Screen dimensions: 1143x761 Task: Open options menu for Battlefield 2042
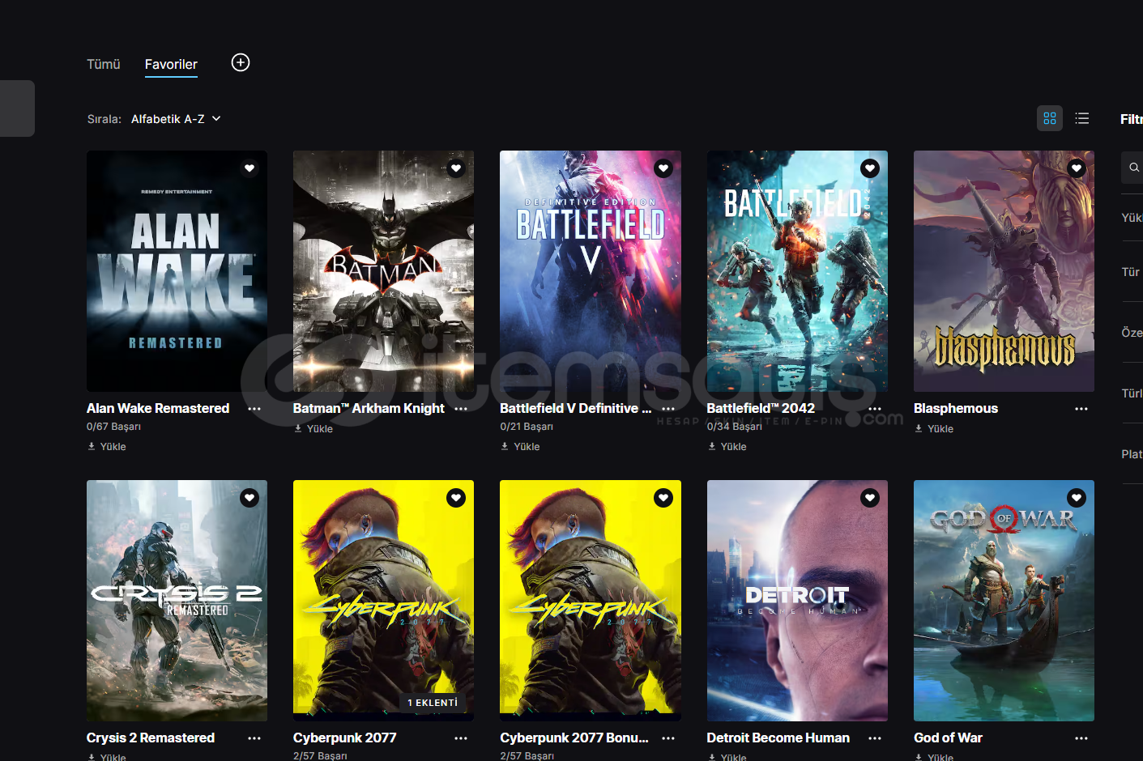875,409
